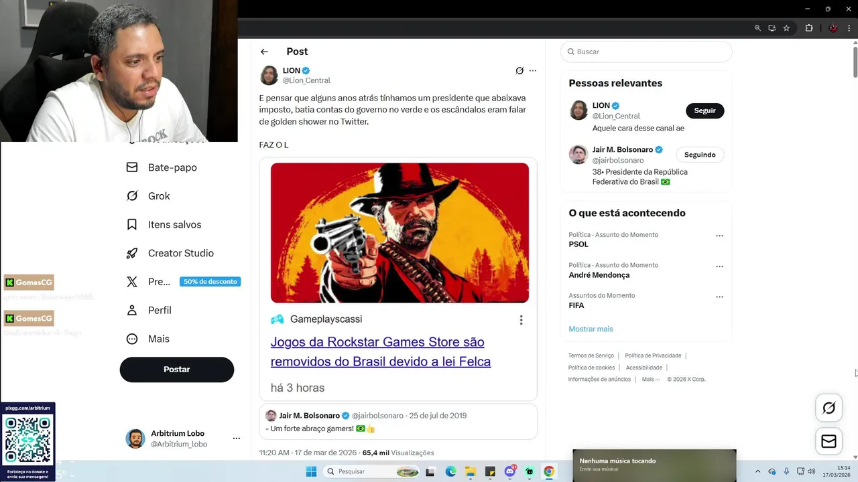Go back using the Post arrow
The height and width of the screenshot is (482, 858).
(x=264, y=52)
